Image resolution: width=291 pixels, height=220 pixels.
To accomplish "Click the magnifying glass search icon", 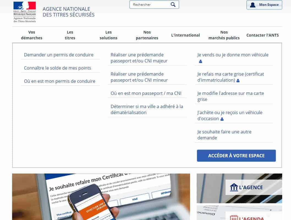I will 173,4.
